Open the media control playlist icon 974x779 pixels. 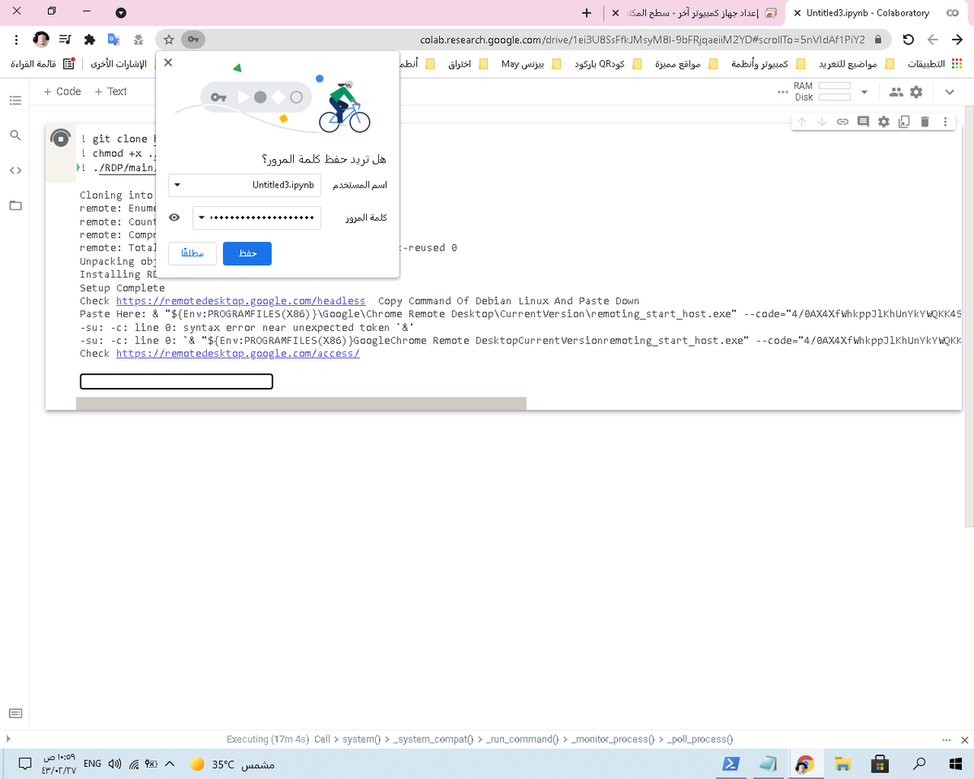click(66, 39)
